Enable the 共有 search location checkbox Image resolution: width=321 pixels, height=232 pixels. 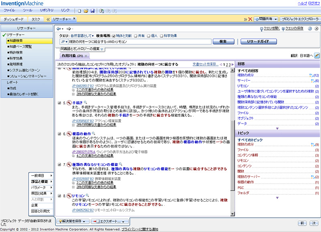pos(136,36)
